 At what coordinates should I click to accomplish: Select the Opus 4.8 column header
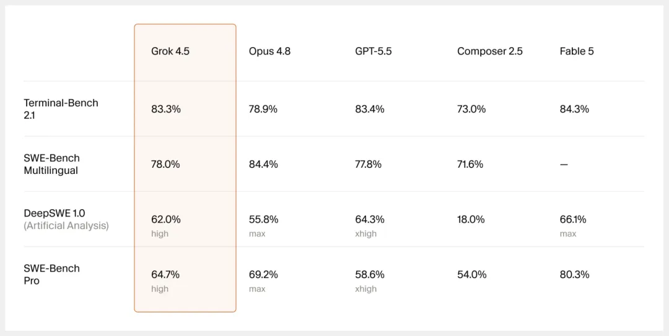pos(269,51)
